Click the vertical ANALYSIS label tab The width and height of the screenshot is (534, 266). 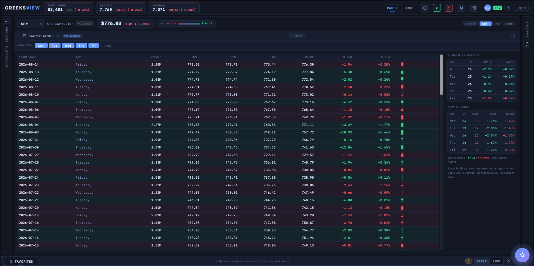pyautogui.click(x=527, y=30)
